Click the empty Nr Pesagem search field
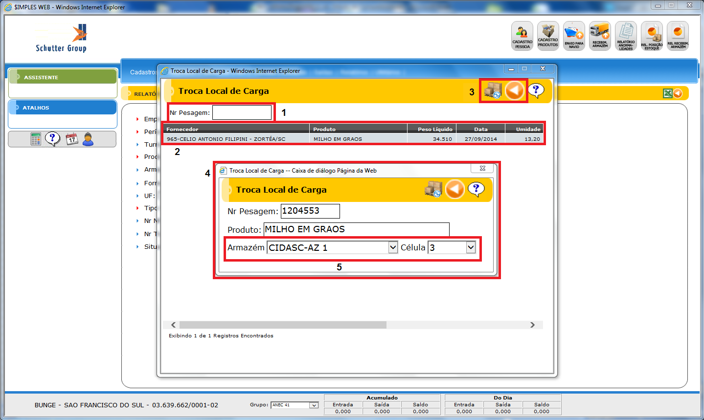The image size is (704, 420). click(x=242, y=112)
